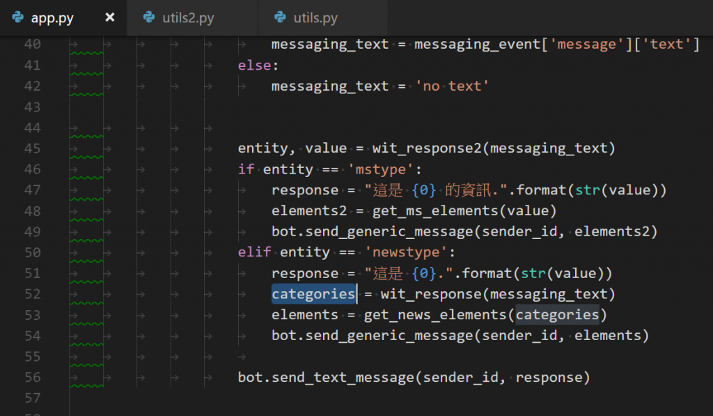Select line number 40 in gutter
The image size is (713, 416).
pos(32,44)
